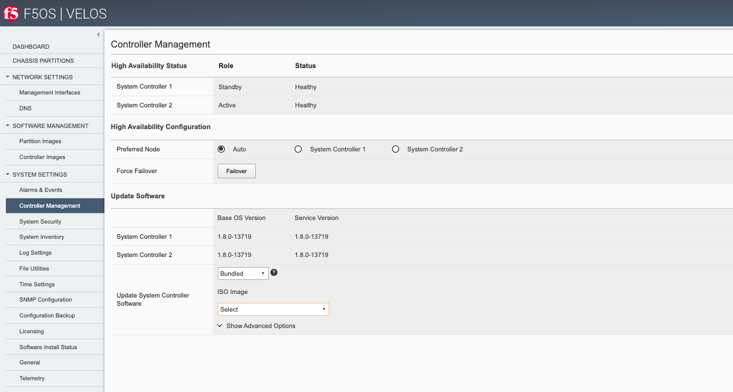Click the ISO Image label
The height and width of the screenshot is (392, 733).
232,292
